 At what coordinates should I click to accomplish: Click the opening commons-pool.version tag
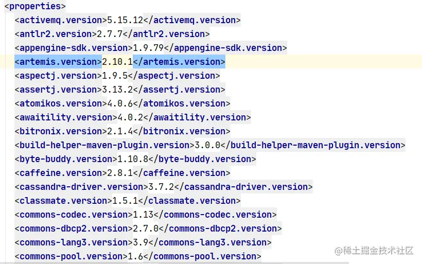pyautogui.click(x=68, y=257)
